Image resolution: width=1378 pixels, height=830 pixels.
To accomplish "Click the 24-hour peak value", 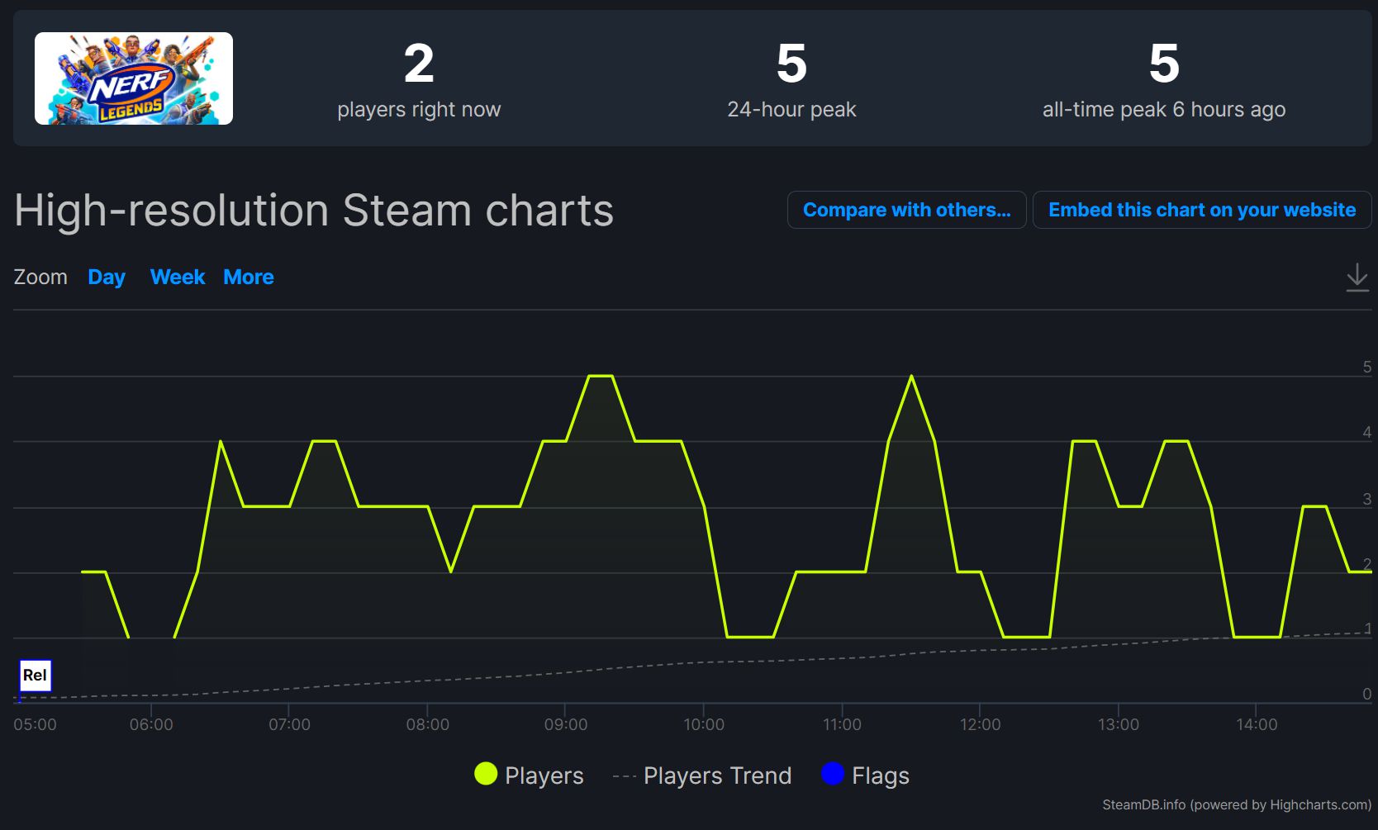I will point(791,64).
